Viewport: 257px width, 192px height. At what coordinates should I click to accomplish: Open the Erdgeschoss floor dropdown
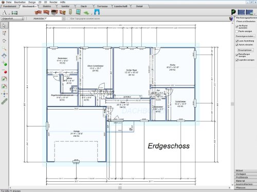coord(12,18)
